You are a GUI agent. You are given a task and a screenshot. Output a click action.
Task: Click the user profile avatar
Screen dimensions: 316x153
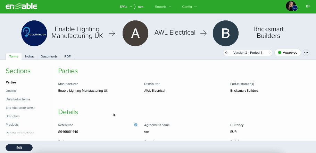pos(291,6)
